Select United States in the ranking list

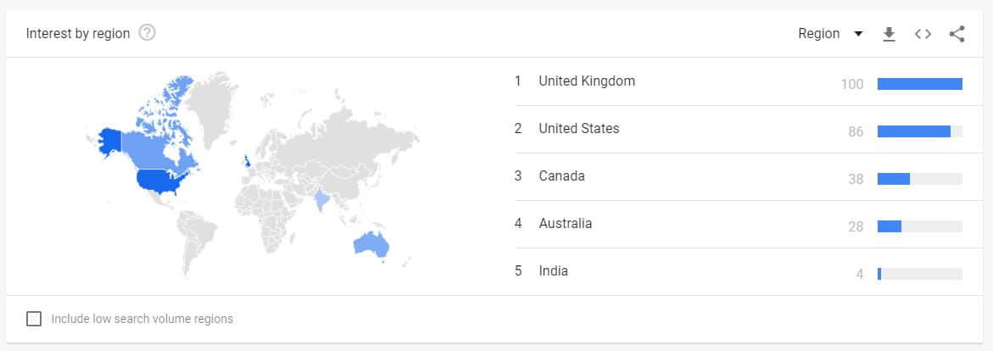579,129
